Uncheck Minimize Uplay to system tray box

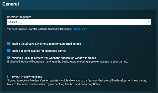point(9,58)
